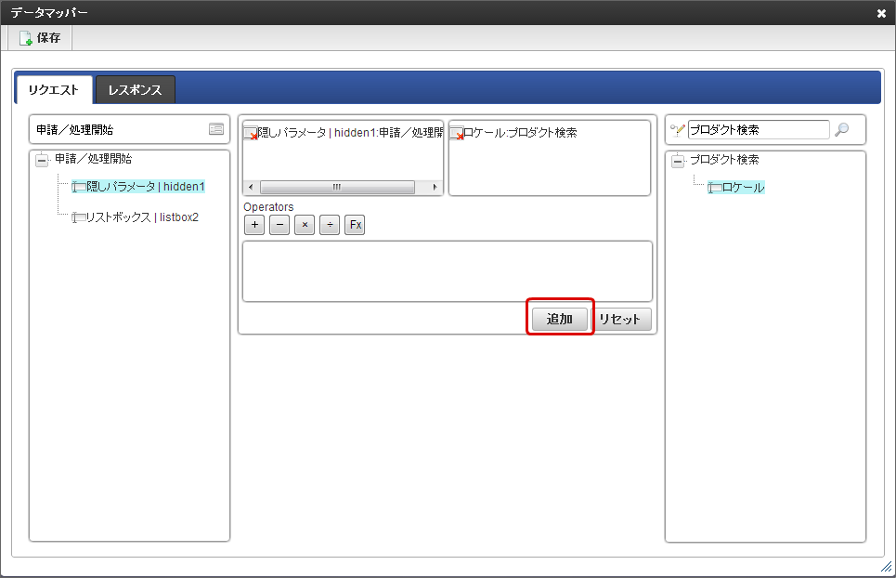This screenshot has height=578, width=896.
Task: Click the プロダクト検索 text field
Action: click(759, 130)
